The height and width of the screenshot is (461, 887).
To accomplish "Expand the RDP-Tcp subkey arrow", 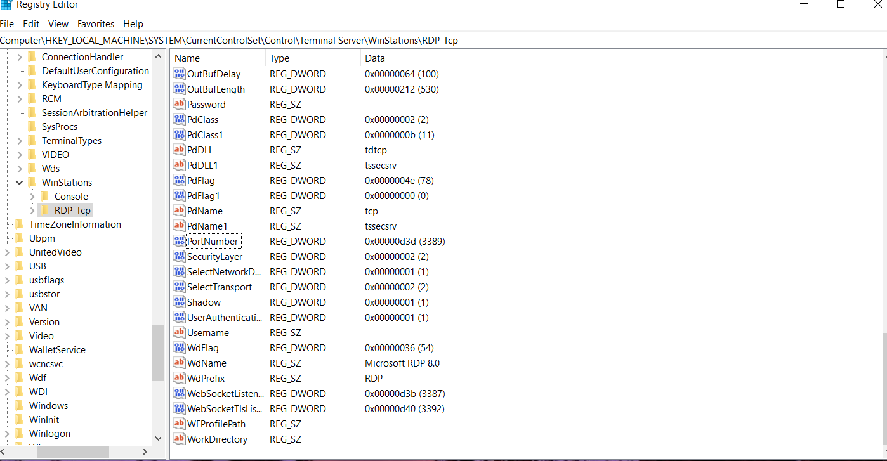I will pyautogui.click(x=32, y=211).
